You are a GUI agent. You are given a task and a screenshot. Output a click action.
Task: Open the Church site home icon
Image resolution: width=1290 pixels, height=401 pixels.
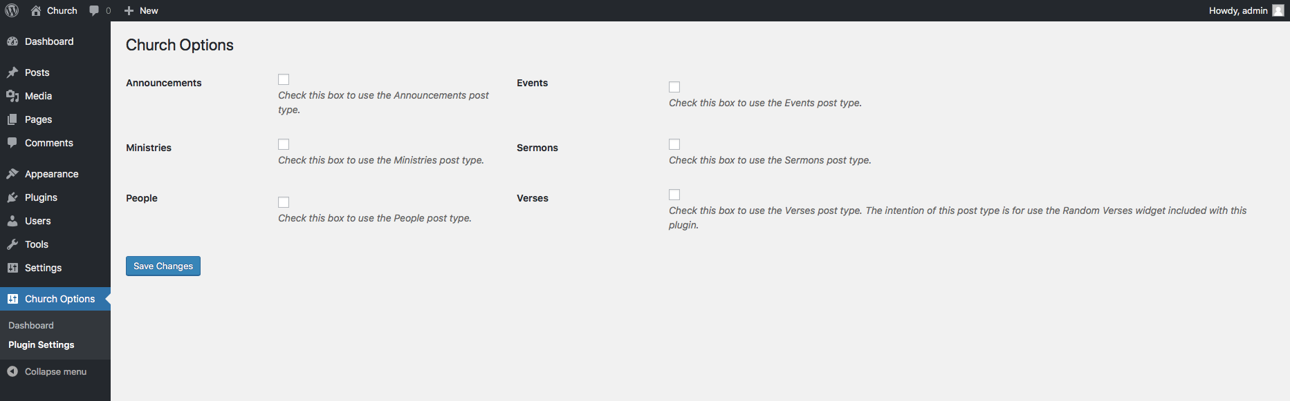click(x=36, y=10)
